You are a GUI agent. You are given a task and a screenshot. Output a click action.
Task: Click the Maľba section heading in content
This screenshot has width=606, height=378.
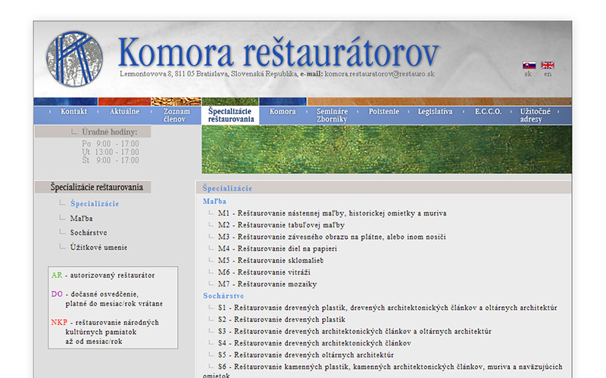point(214,201)
